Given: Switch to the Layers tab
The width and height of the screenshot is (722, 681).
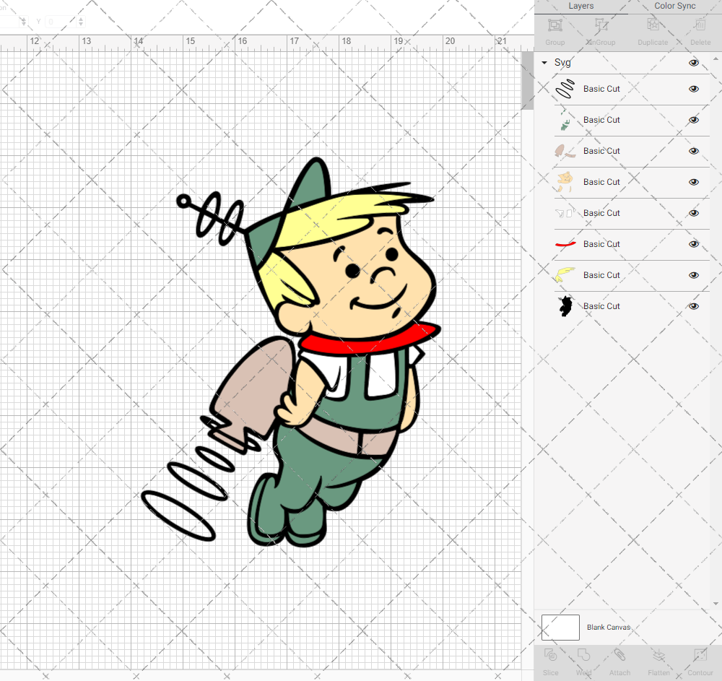Looking at the screenshot, I should coord(580,6).
